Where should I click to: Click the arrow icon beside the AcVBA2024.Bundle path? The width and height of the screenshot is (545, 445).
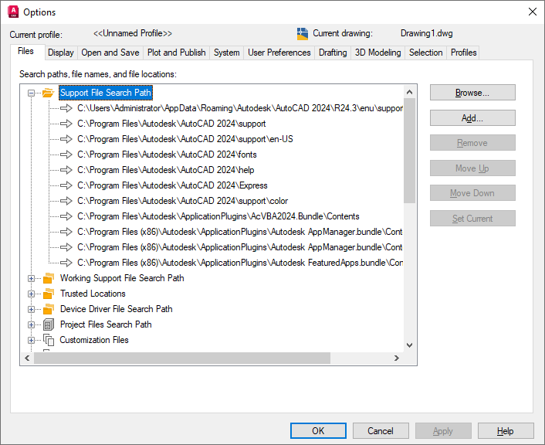(66, 216)
